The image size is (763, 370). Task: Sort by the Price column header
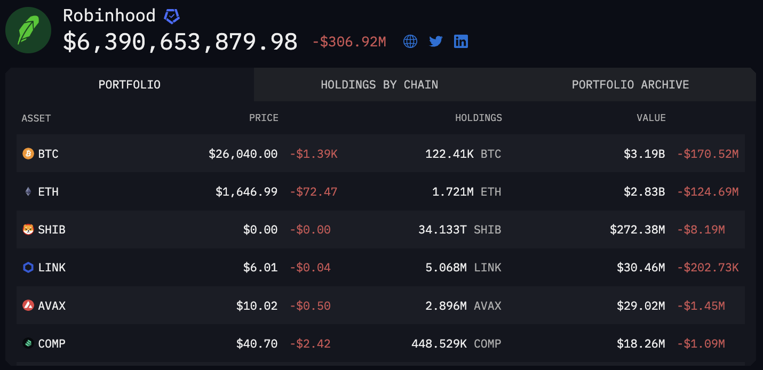point(264,118)
